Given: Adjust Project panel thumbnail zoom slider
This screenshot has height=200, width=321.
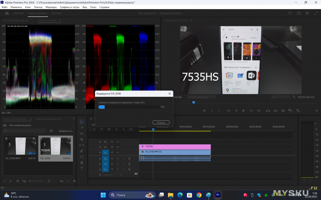Looking at the screenshot, I should [36, 181].
